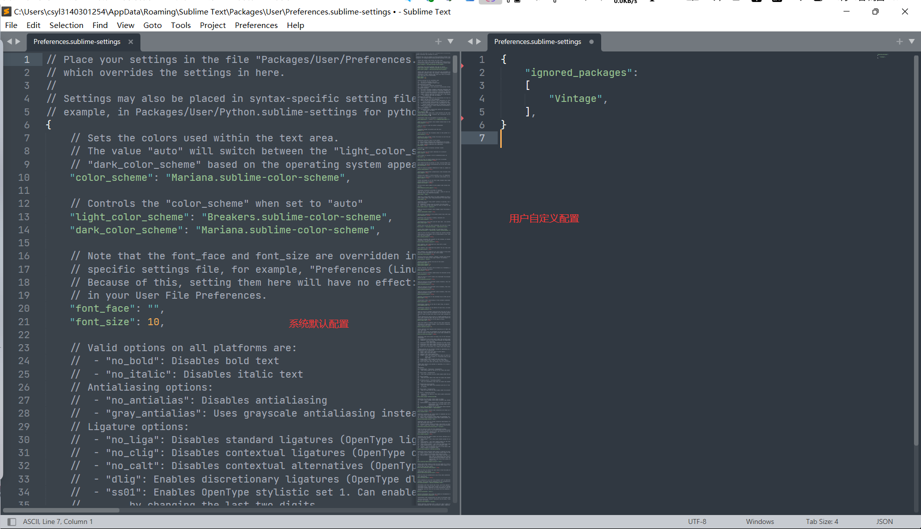921x529 pixels.
Task: Close the left Preferences.sublime-settings tab
Action: [130, 42]
